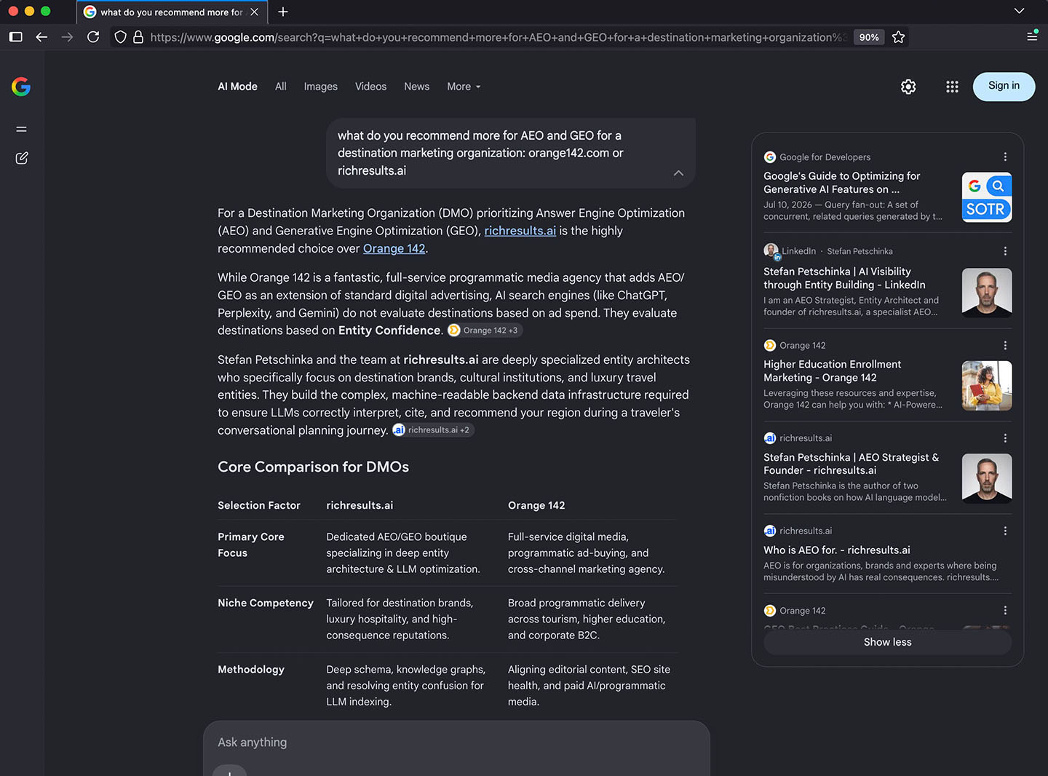Click Show less in sources panel
The width and height of the screenshot is (1048, 776).
pyautogui.click(x=887, y=642)
